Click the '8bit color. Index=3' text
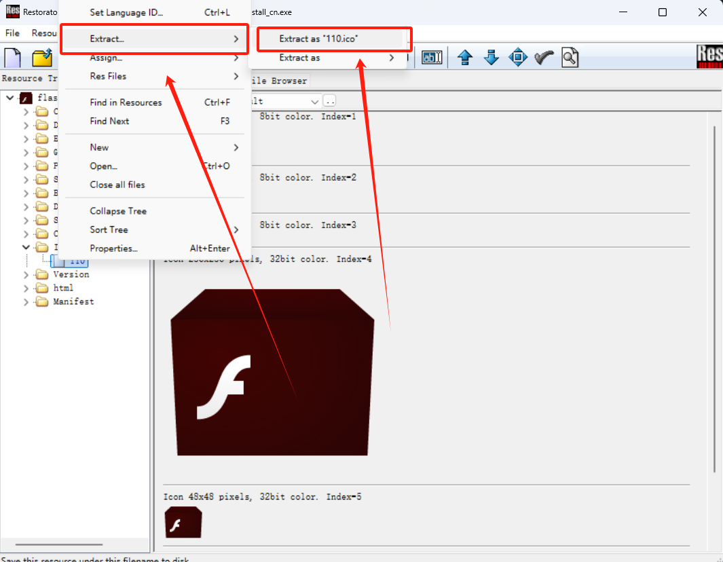 click(308, 225)
